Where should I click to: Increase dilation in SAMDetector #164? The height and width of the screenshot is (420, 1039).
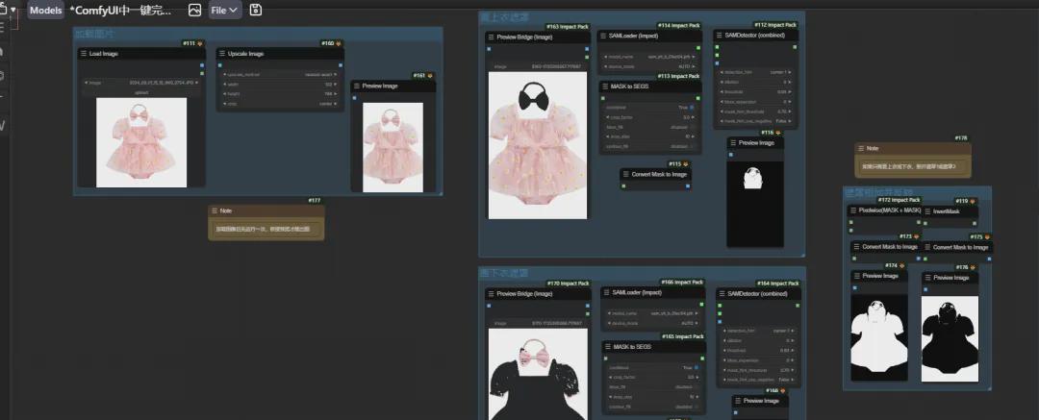tap(794, 340)
